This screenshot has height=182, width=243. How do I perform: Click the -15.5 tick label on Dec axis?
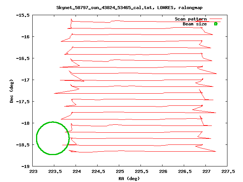pyautogui.click(x=24, y=15)
